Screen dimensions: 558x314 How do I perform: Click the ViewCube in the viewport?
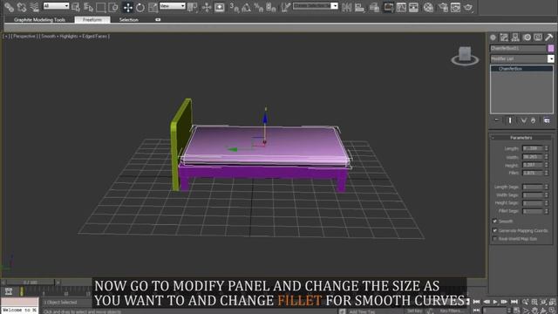[465, 56]
